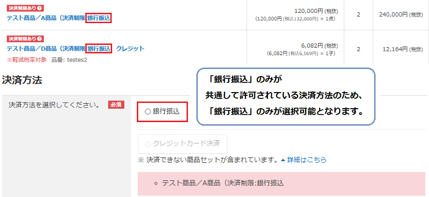
Task: Click the quantity 2 in A商品 row
Action: tap(358, 15)
